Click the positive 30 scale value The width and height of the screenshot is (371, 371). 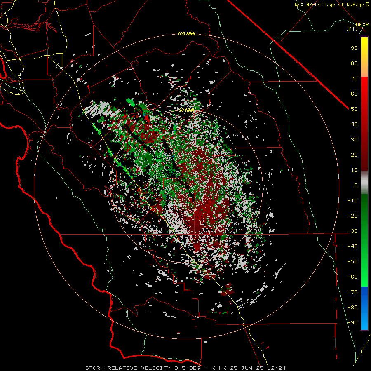click(354, 140)
